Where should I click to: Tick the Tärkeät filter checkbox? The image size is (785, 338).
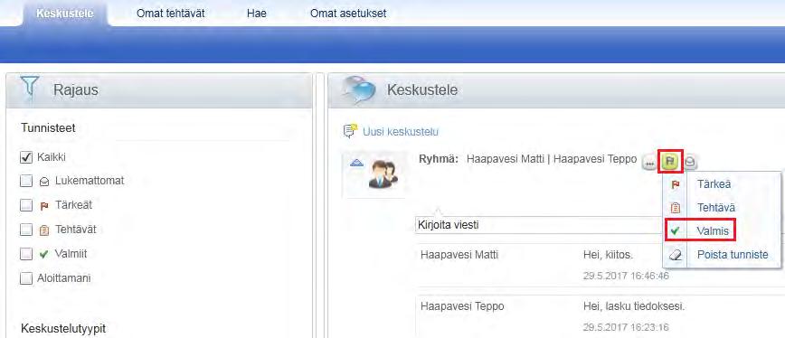click(x=26, y=205)
